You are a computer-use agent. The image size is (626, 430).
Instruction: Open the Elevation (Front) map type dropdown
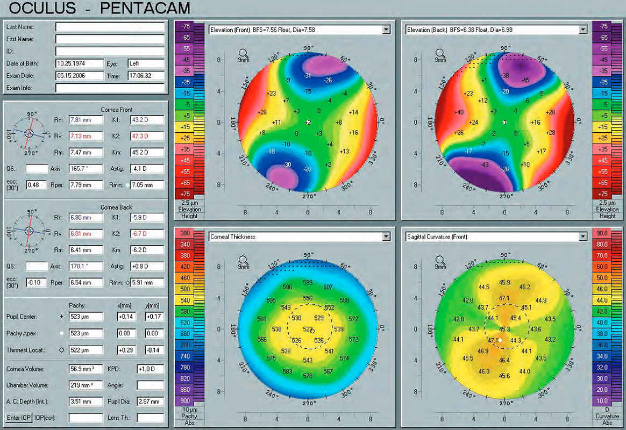click(x=386, y=30)
